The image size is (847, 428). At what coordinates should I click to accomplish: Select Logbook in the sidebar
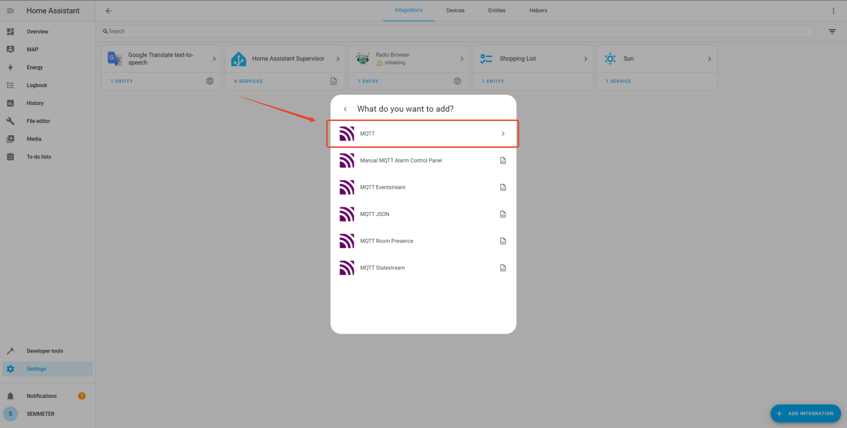pyautogui.click(x=47, y=86)
